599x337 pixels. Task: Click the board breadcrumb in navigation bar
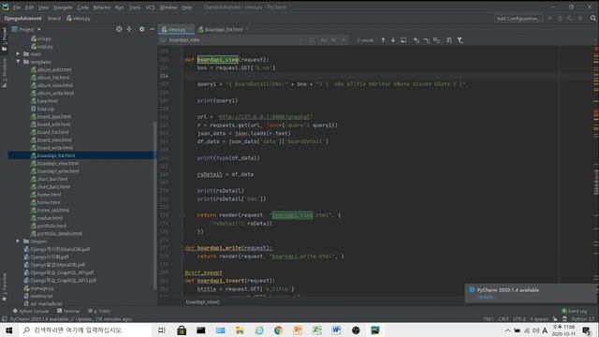pos(54,18)
